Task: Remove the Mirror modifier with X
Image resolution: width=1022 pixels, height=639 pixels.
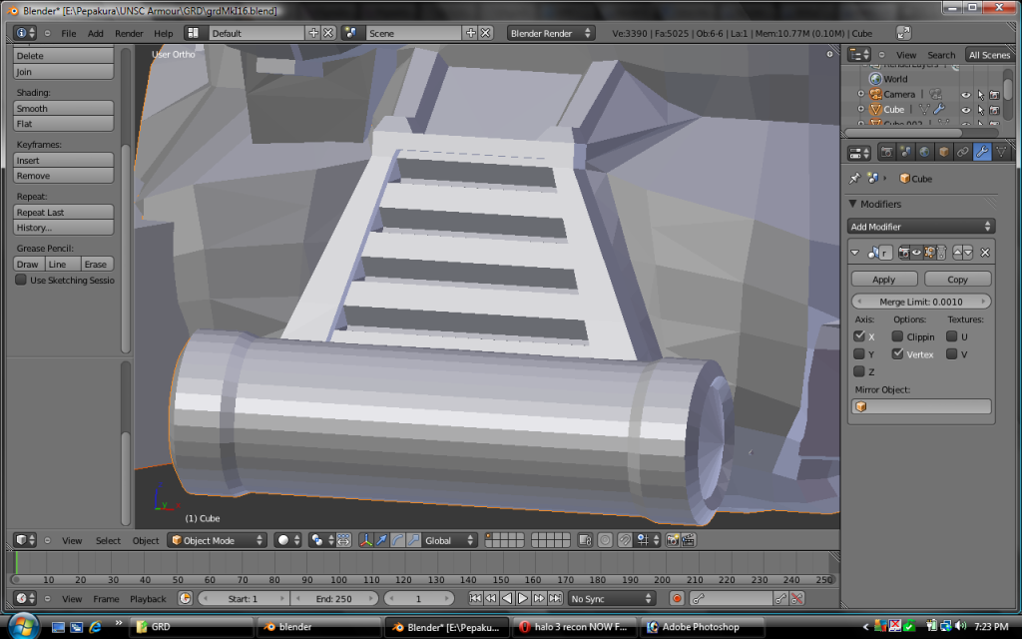Action: (x=985, y=253)
